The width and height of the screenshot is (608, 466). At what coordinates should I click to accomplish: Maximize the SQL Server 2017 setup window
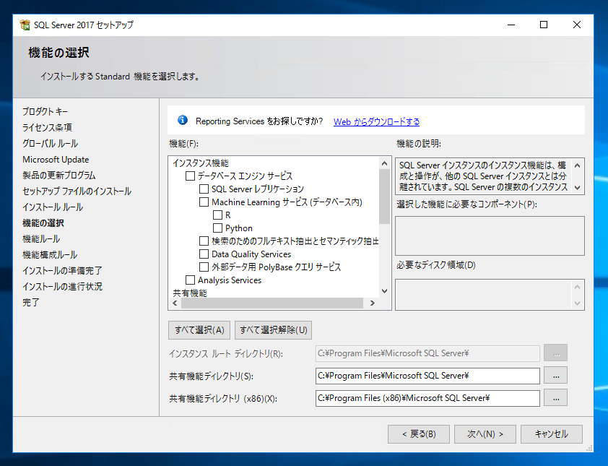point(544,25)
